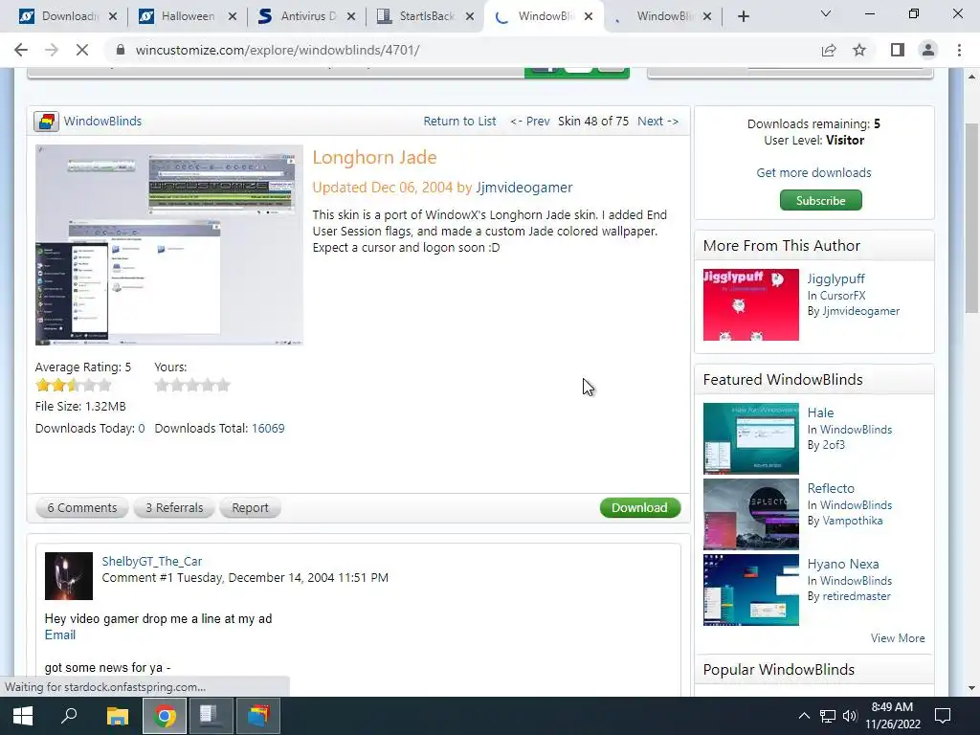
Task: Open the Chrome profile icon
Action: point(928,50)
